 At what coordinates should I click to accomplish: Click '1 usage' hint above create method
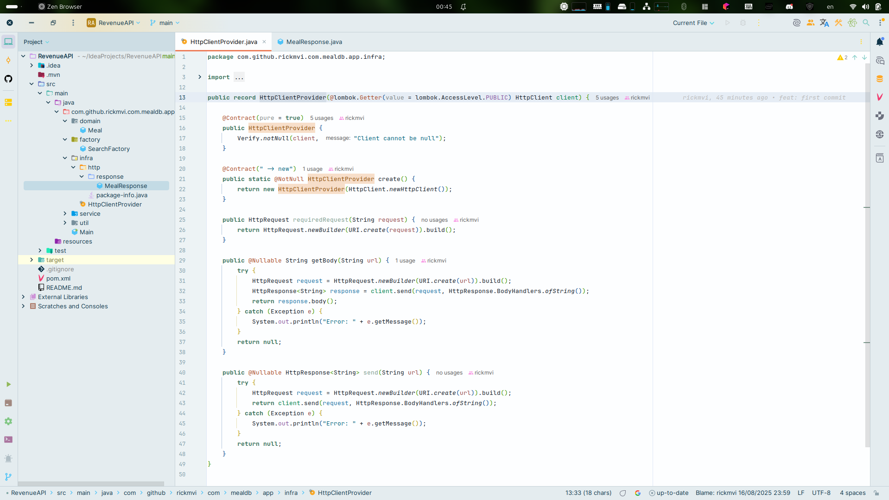point(312,169)
